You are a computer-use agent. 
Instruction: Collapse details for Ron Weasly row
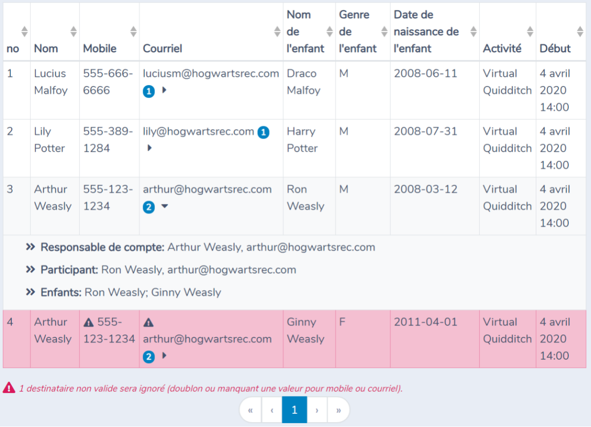(165, 206)
